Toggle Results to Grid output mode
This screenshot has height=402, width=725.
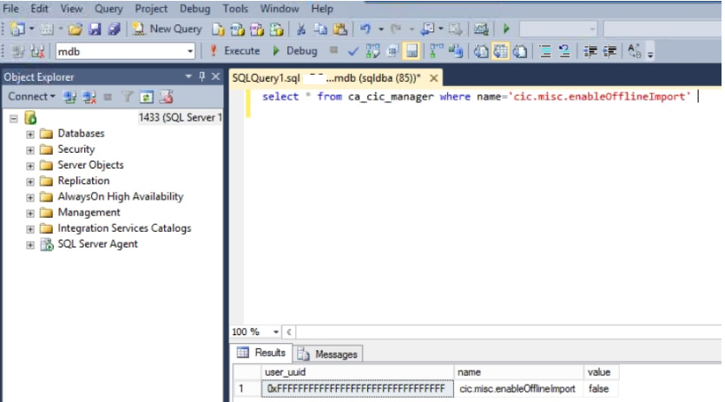click(500, 51)
